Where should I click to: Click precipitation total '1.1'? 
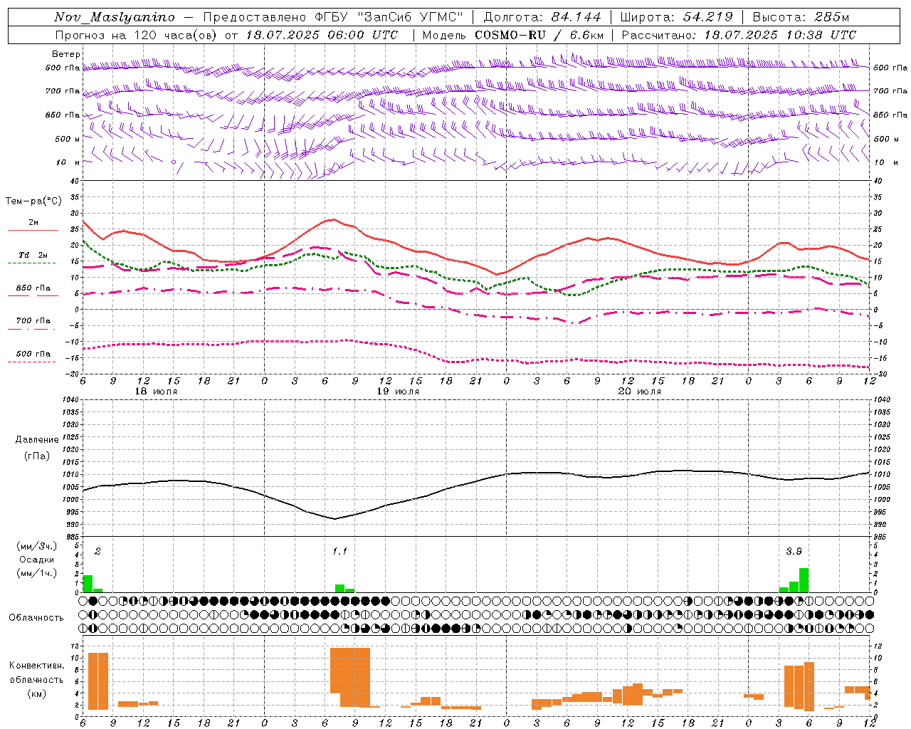[340, 552]
